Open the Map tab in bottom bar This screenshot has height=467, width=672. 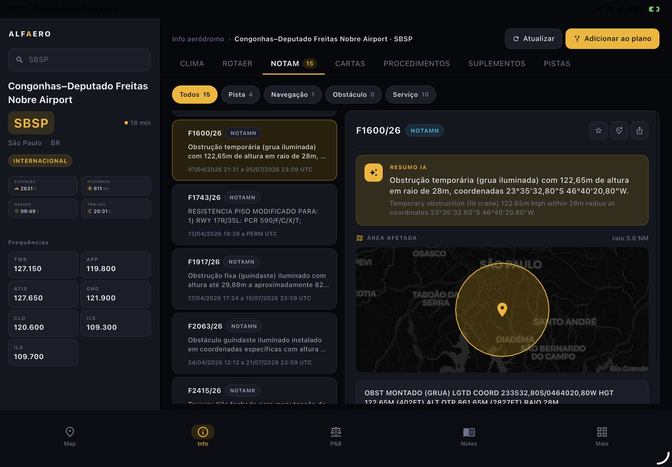[x=70, y=437]
